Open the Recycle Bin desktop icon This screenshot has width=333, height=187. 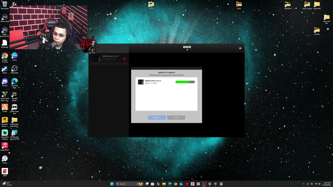point(5,5)
